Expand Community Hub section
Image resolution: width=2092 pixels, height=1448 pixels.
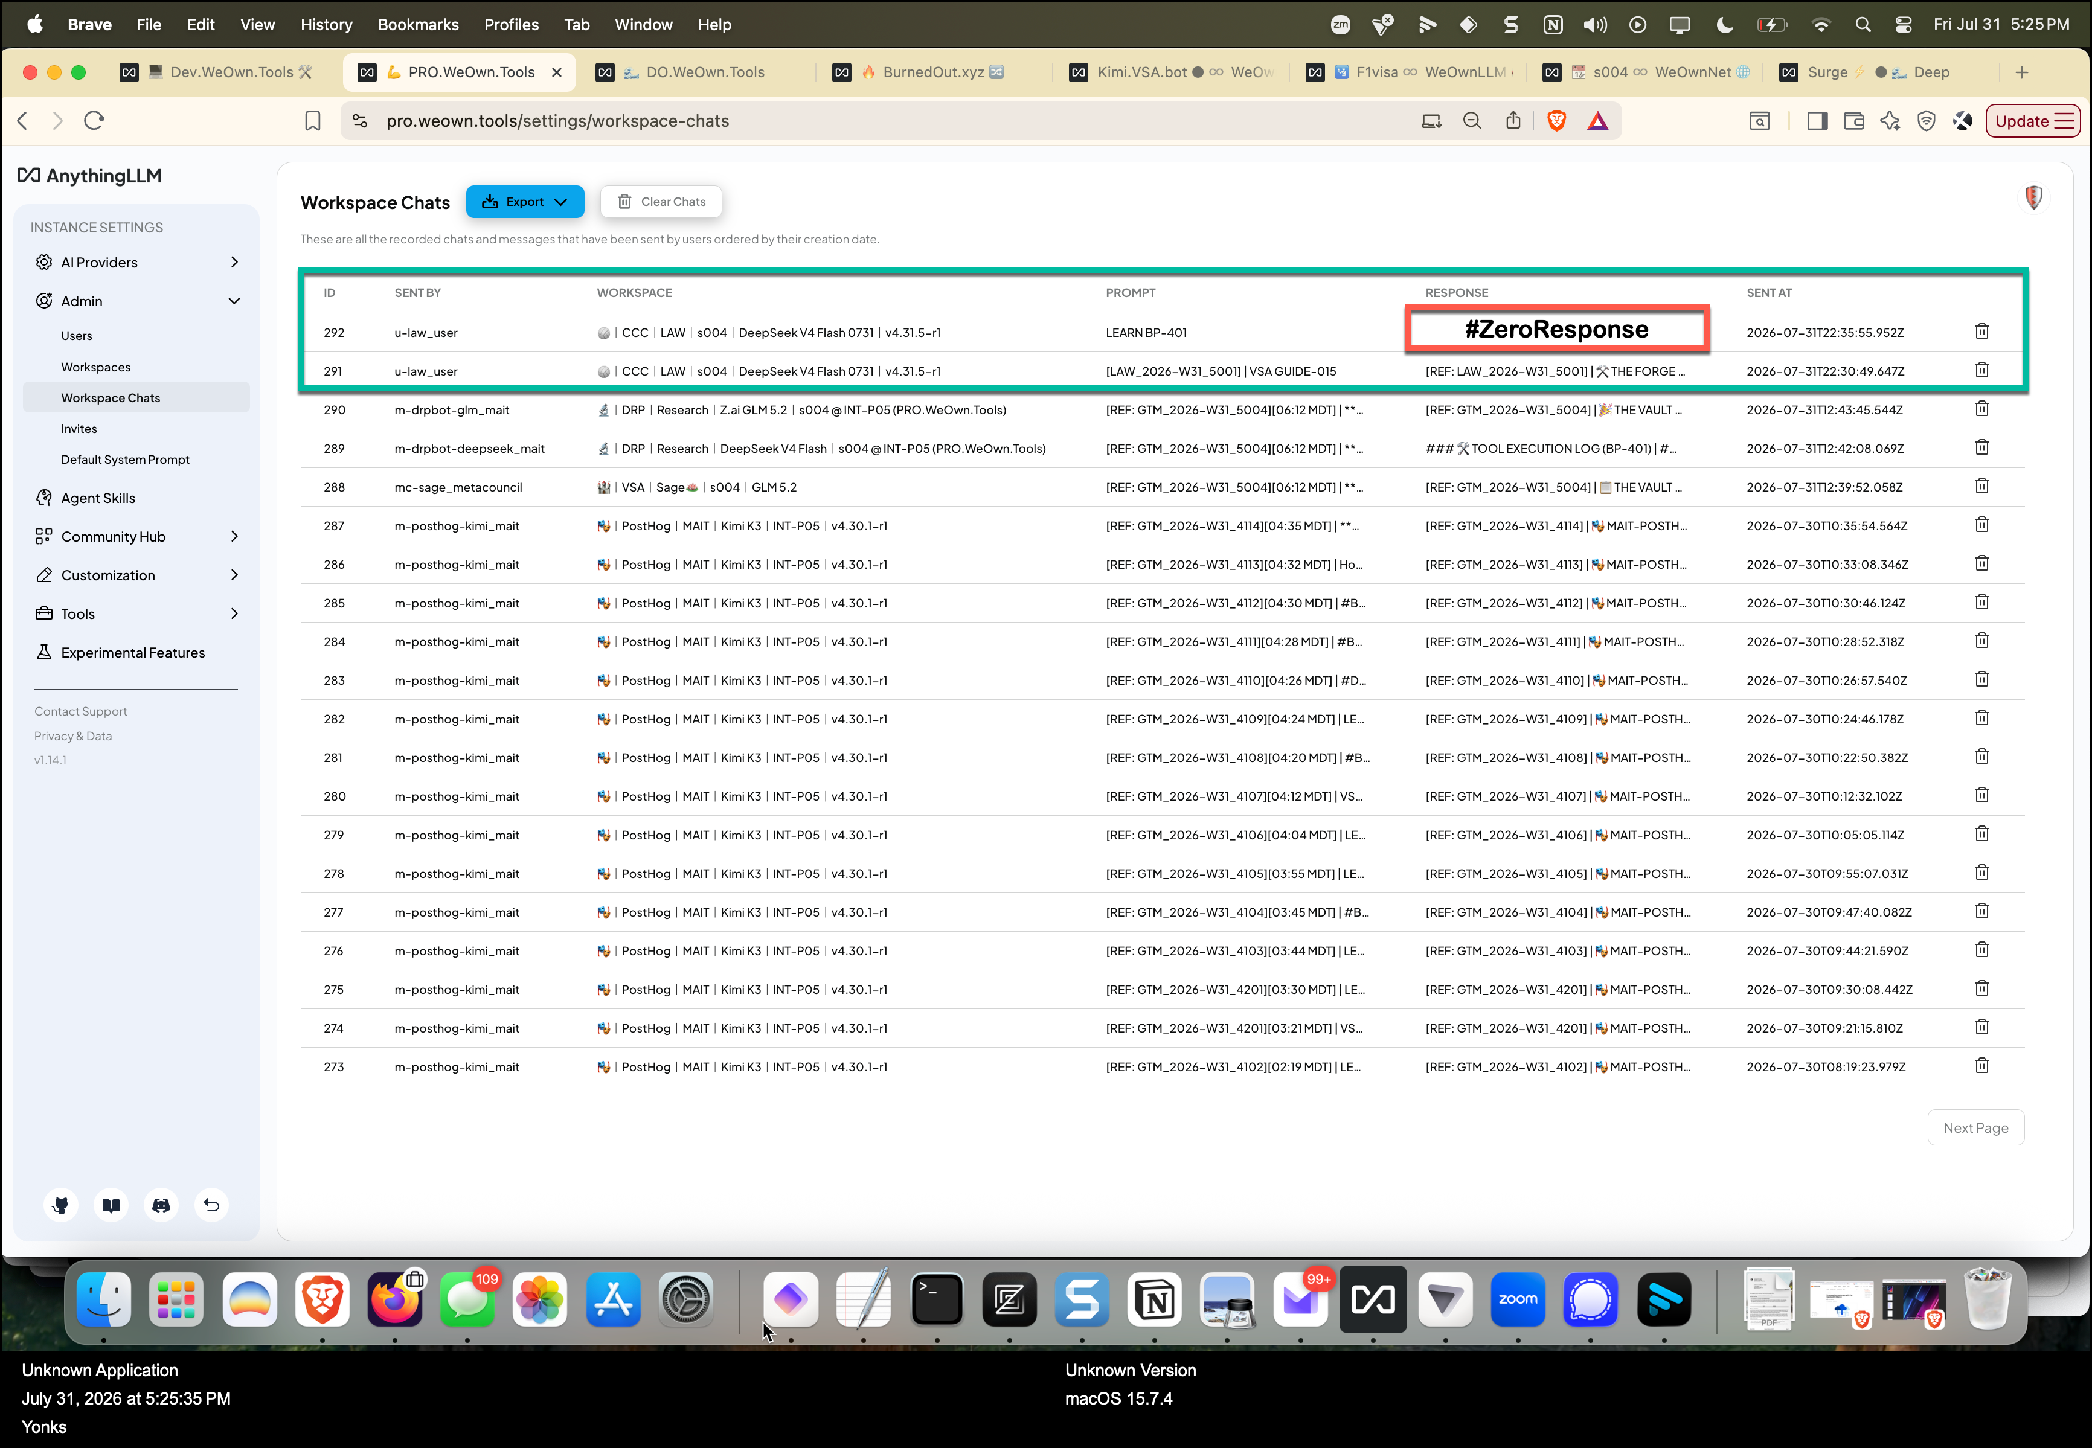tap(136, 536)
